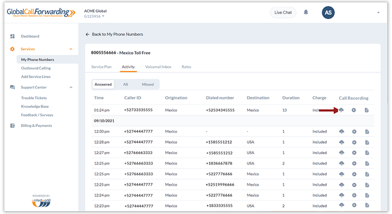Open Trouble Tickets
Image resolution: width=392 pixels, height=214 pixels.
34,98
